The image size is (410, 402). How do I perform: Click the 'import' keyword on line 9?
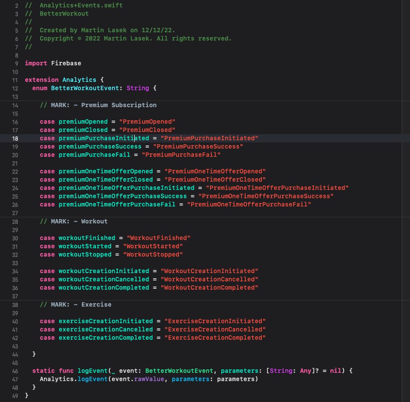[36, 63]
